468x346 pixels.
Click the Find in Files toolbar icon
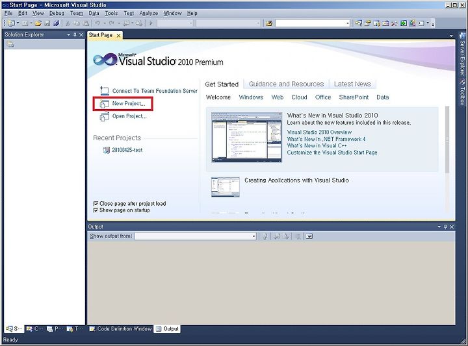269,23
